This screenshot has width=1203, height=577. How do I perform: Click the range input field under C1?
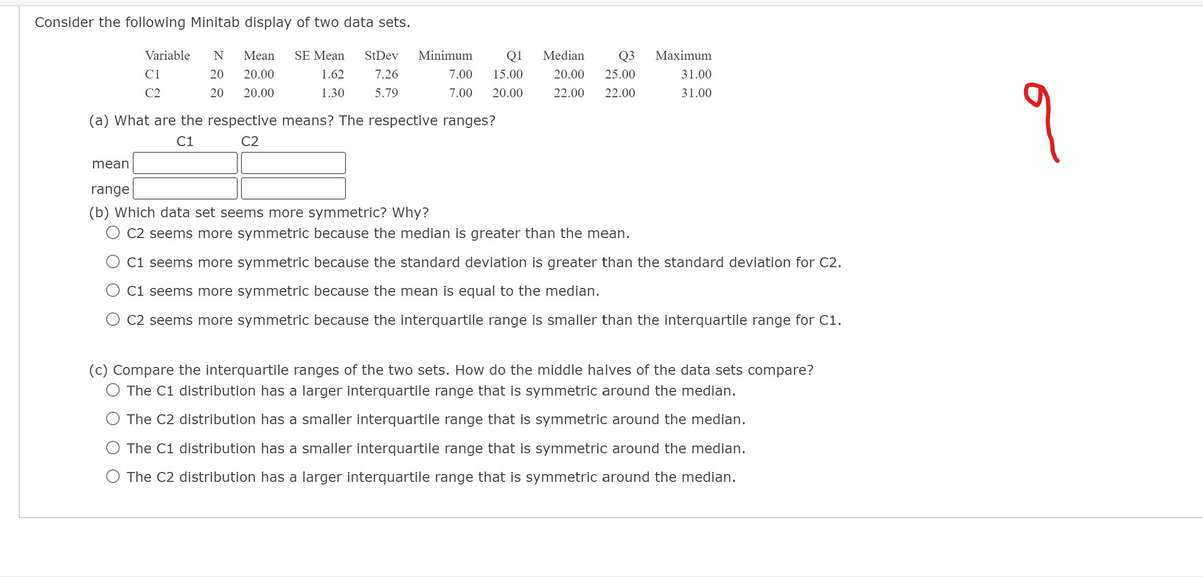pyautogui.click(x=185, y=188)
